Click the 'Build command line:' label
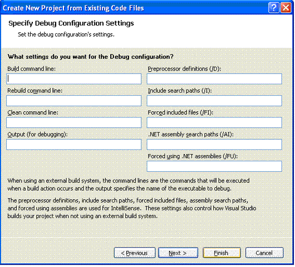 click(x=31, y=69)
